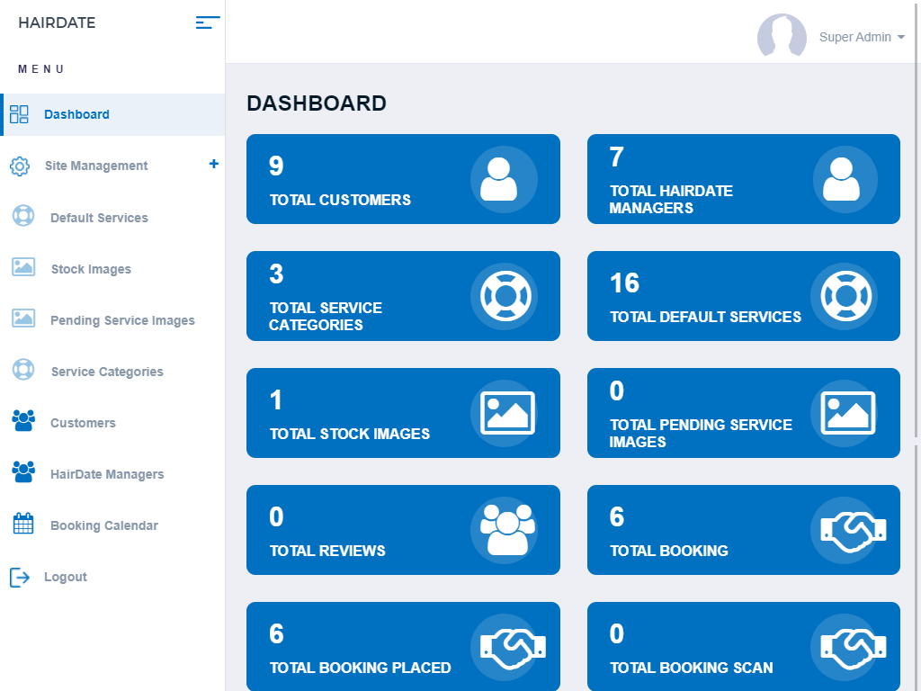Screen dimensions: 921x691
Task: Click the count 3 on service categories card
Action: (x=276, y=274)
